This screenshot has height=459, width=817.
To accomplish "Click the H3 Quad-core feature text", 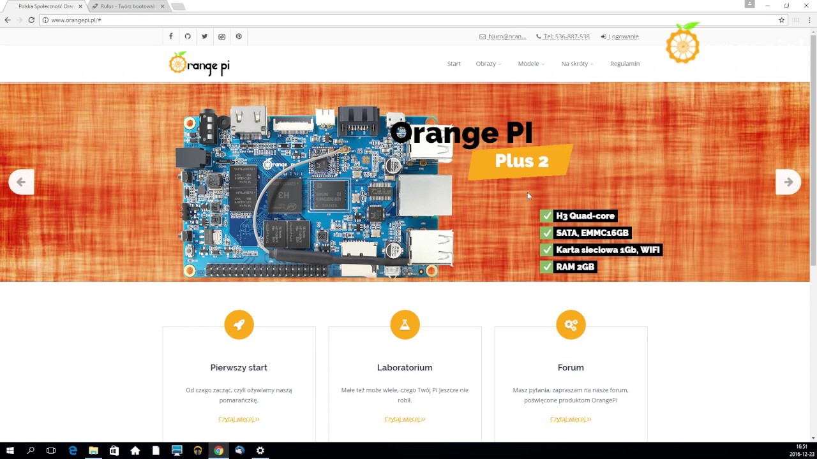I will click(585, 216).
